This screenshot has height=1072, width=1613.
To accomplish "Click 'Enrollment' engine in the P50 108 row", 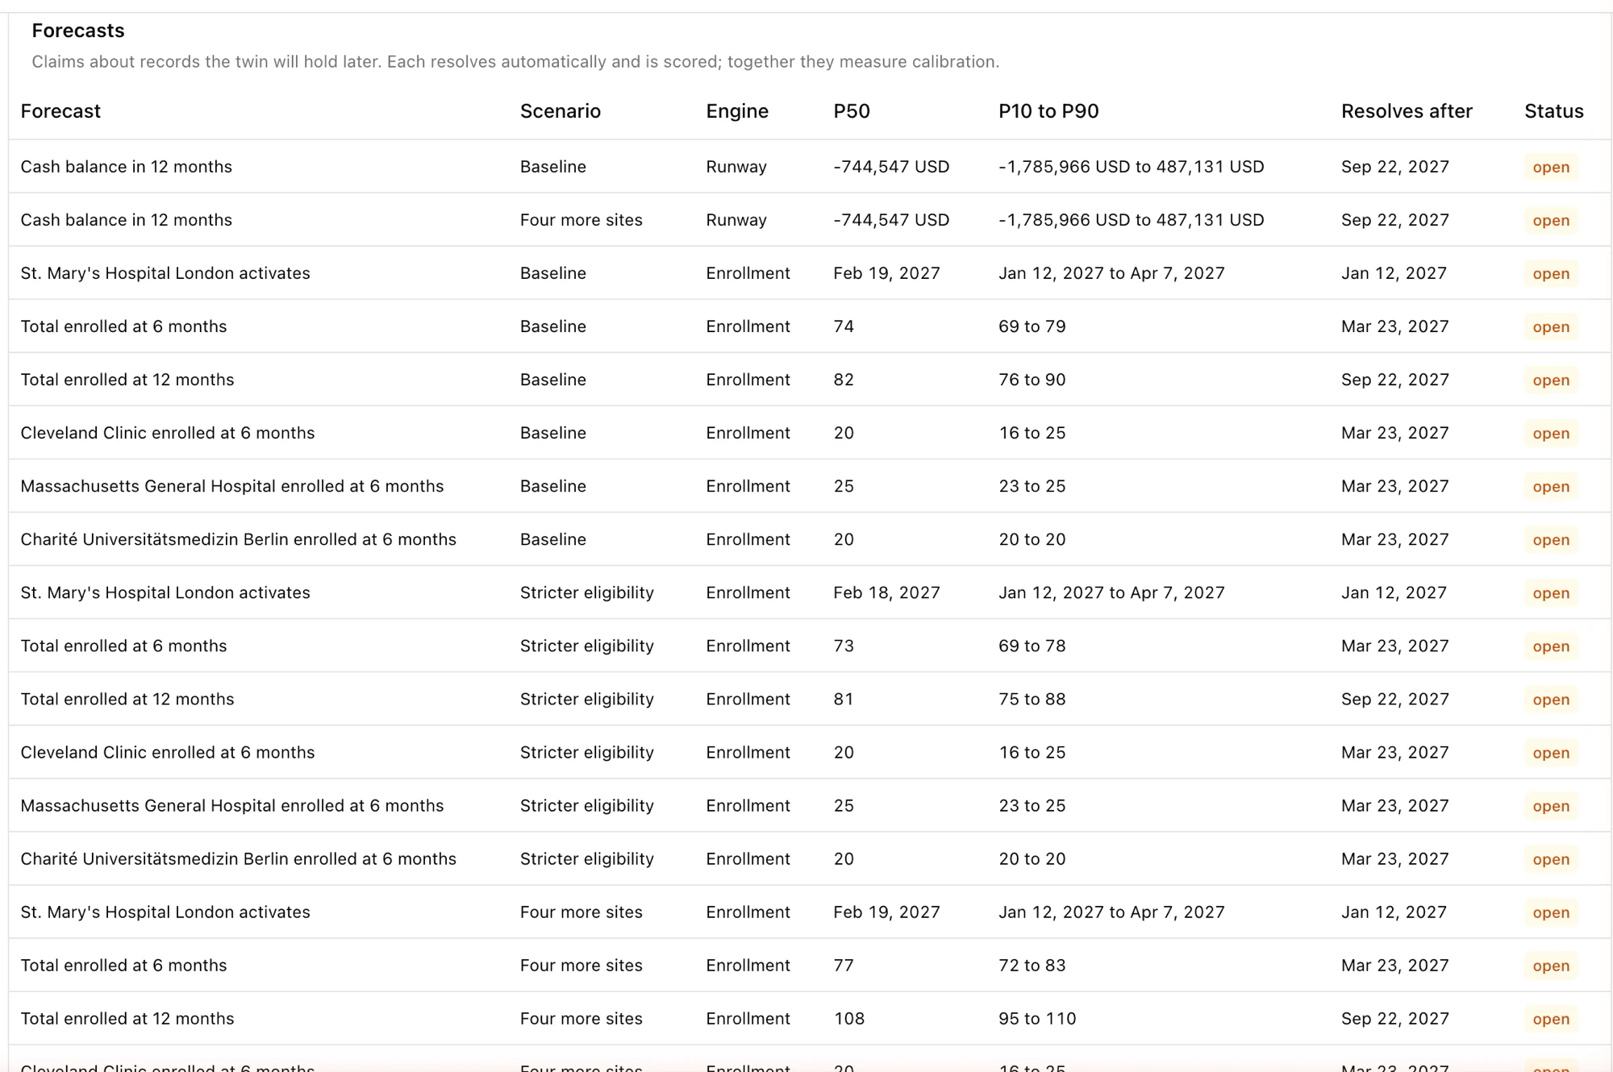I will [x=748, y=1018].
